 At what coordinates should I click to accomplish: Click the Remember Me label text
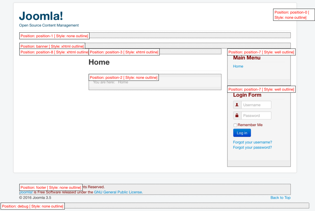(250, 125)
